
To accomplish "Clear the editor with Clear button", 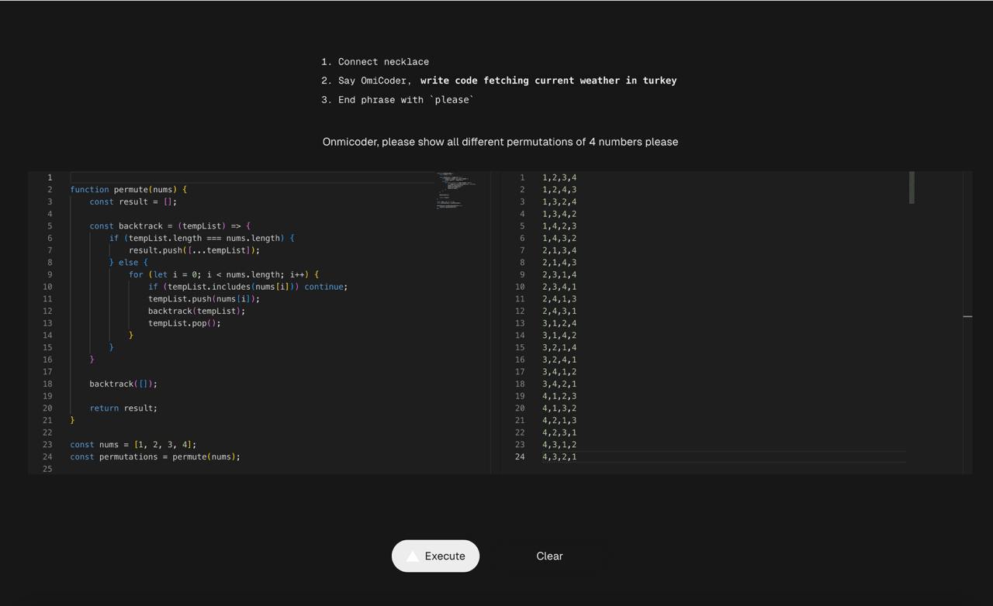I will [549, 556].
